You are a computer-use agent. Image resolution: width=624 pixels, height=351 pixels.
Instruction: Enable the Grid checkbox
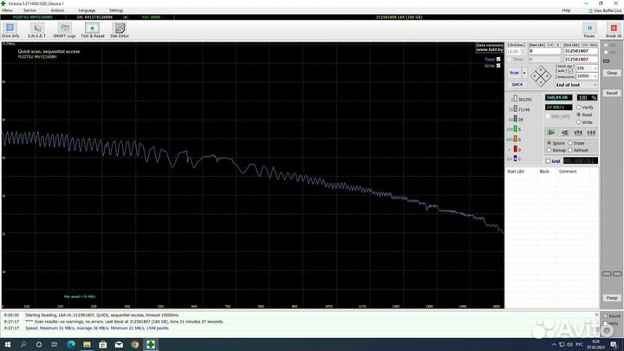tap(548, 160)
